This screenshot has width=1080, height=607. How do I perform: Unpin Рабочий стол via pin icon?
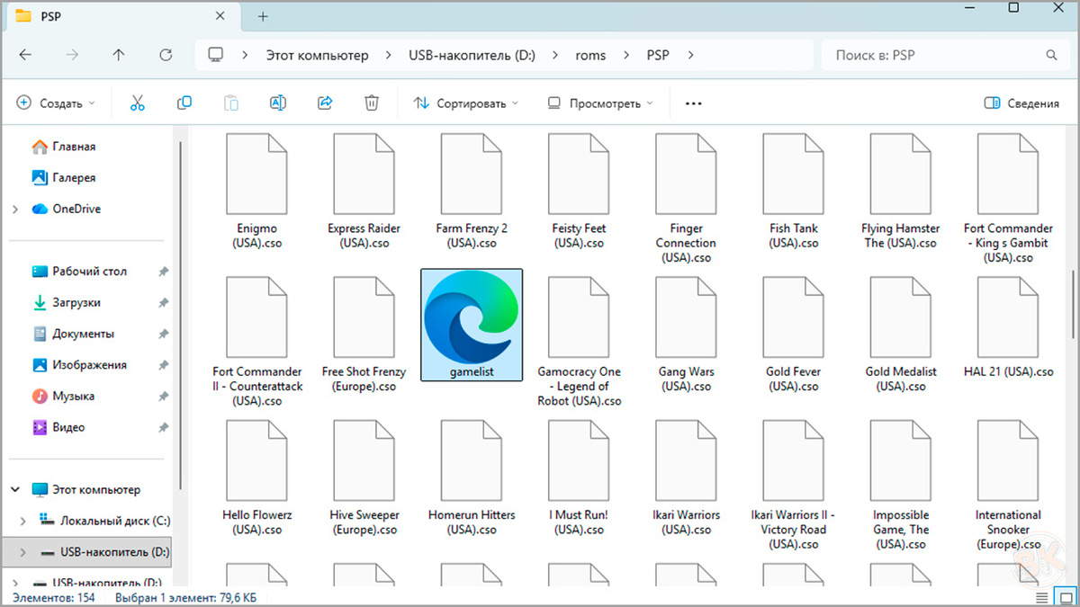pyautogui.click(x=163, y=272)
